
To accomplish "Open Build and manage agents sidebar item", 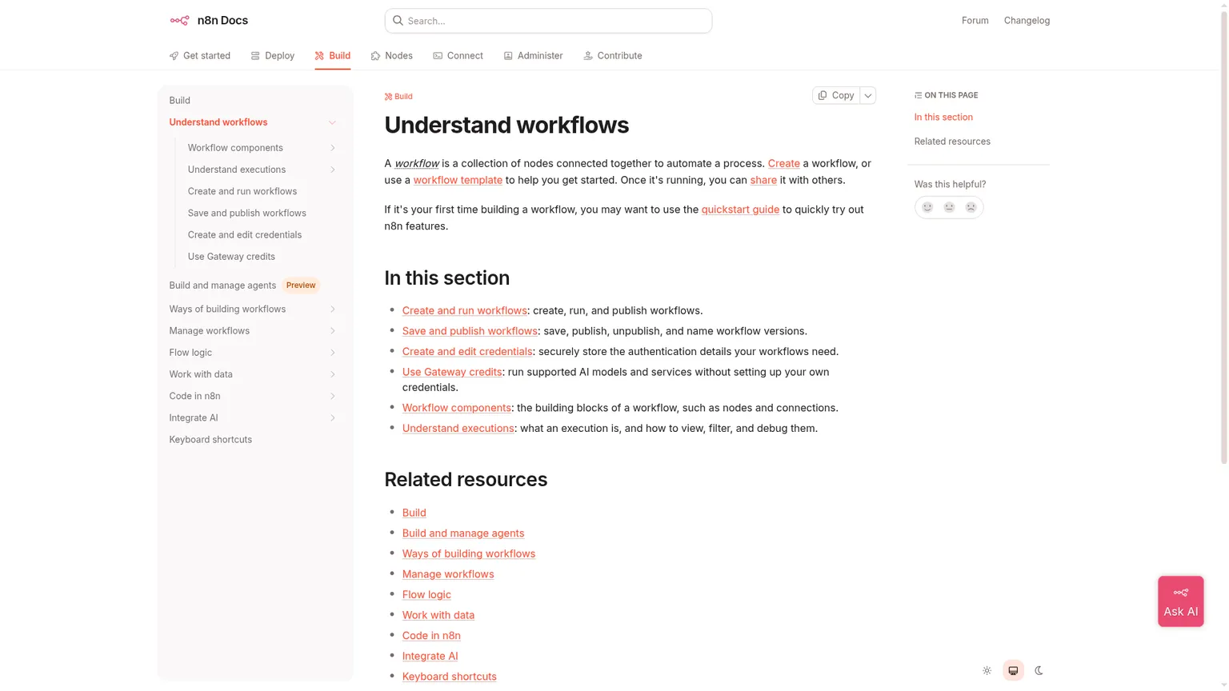I will 222,286.
